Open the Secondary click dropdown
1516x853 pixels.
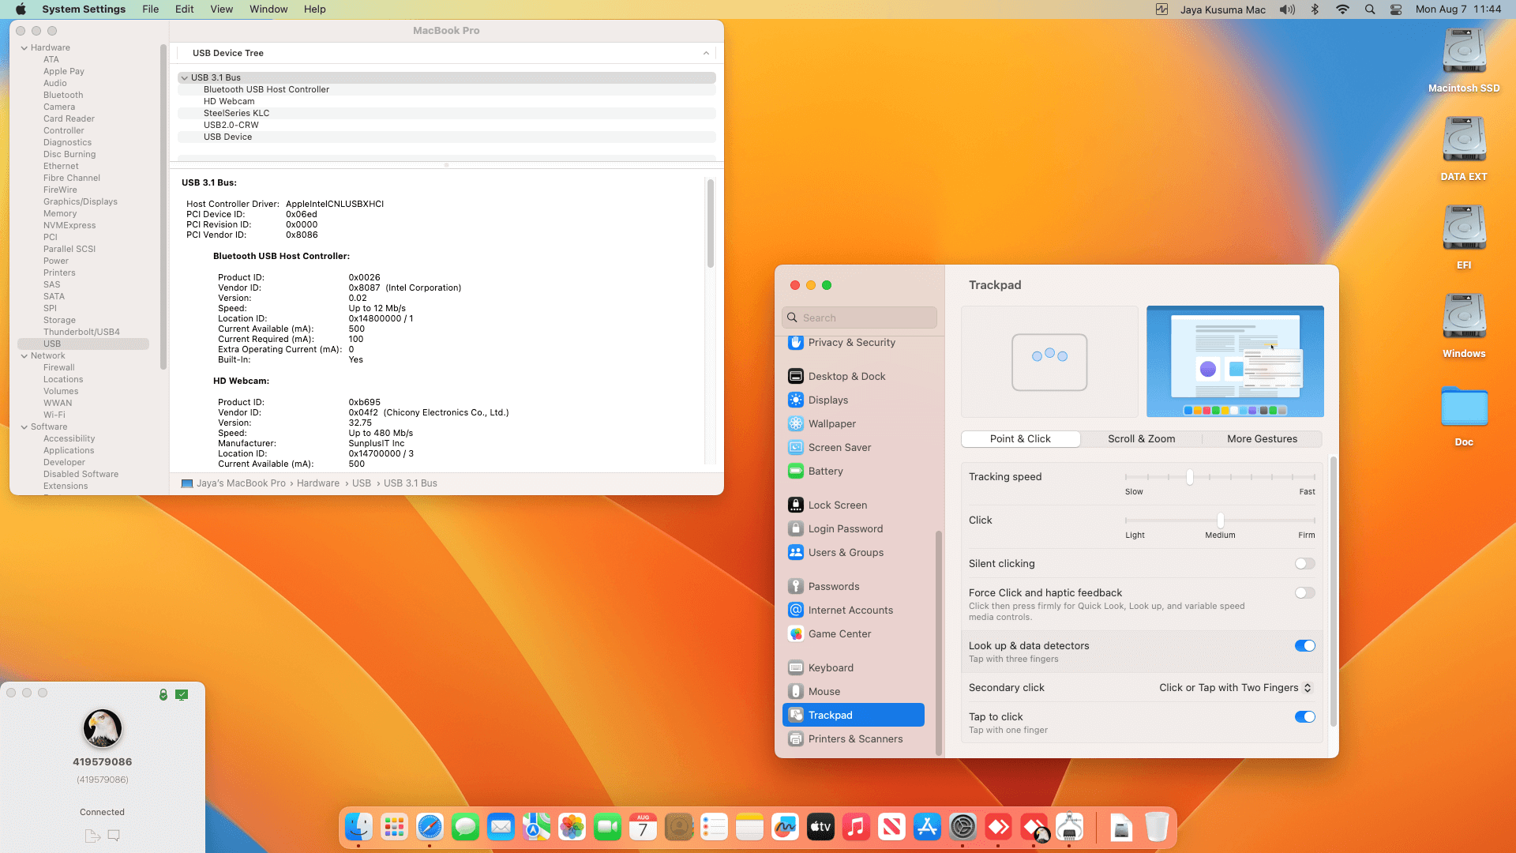[x=1235, y=687]
